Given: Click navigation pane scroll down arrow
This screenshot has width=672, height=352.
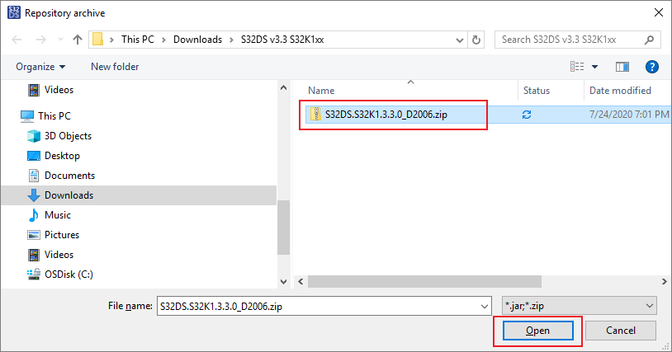Looking at the screenshot, I should 283,281.
